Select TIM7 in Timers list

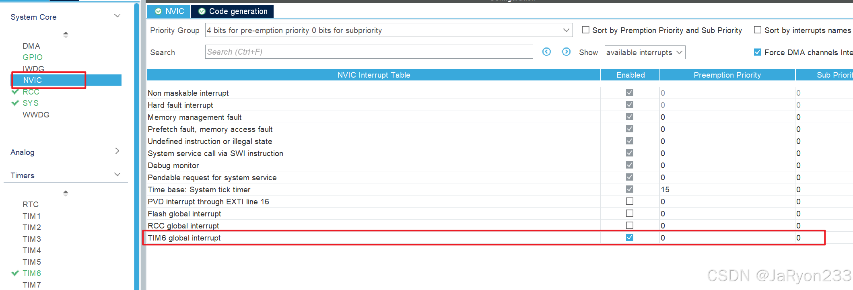[x=32, y=285]
